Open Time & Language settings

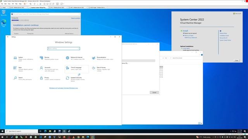pos(77,69)
